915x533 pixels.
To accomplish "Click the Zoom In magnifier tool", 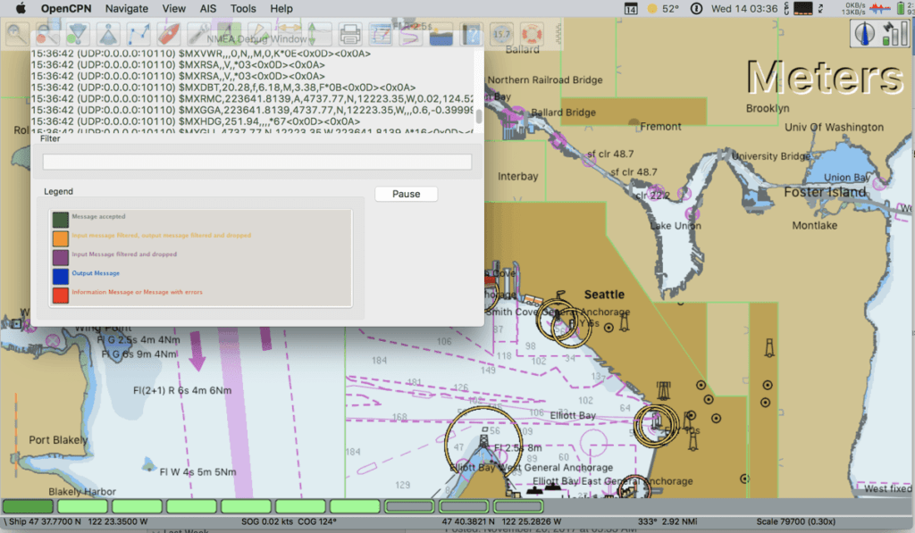I will [x=17, y=35].
